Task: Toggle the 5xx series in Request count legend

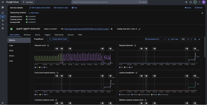Action: pyautogui.click(x=46, y=67)
